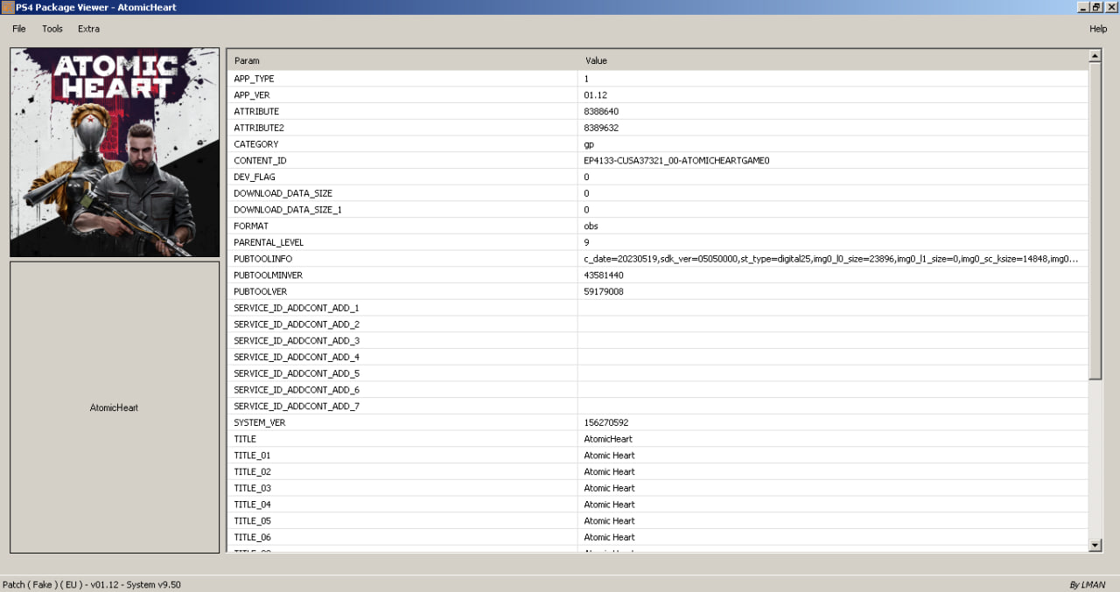Screen dimensions: 1120x592
Task: Click the format value obs
Action: tap(591, 226)
